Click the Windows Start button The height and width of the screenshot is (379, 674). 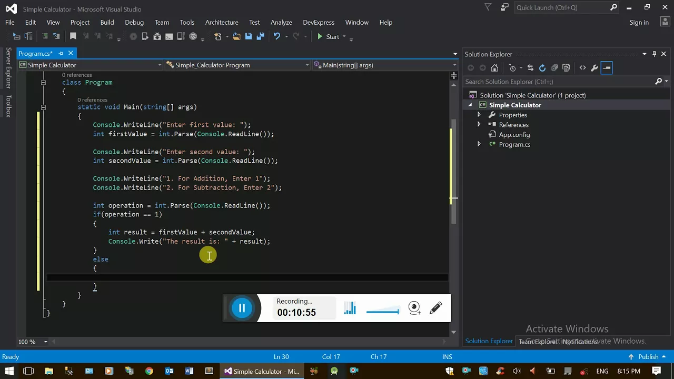pos(9,371)
